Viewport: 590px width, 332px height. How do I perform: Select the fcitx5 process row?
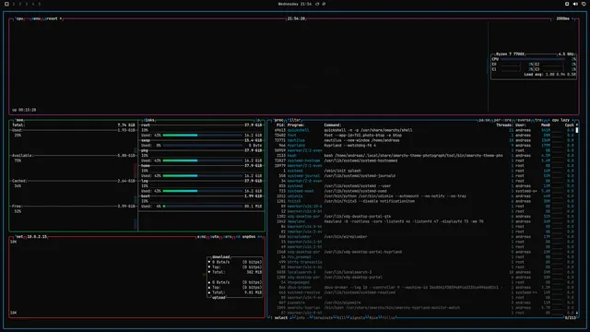tap(424, 201)
